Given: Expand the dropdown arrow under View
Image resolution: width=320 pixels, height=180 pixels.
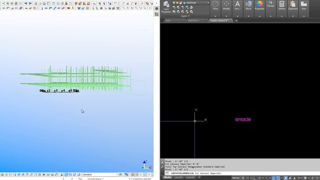Looking at the screenshot, I should point(303,16).
